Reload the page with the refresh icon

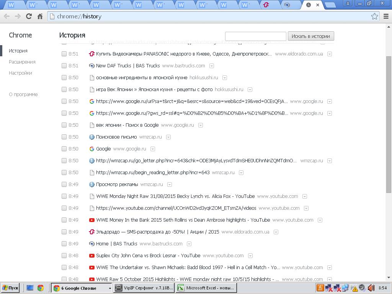click(x=29, y=16)
